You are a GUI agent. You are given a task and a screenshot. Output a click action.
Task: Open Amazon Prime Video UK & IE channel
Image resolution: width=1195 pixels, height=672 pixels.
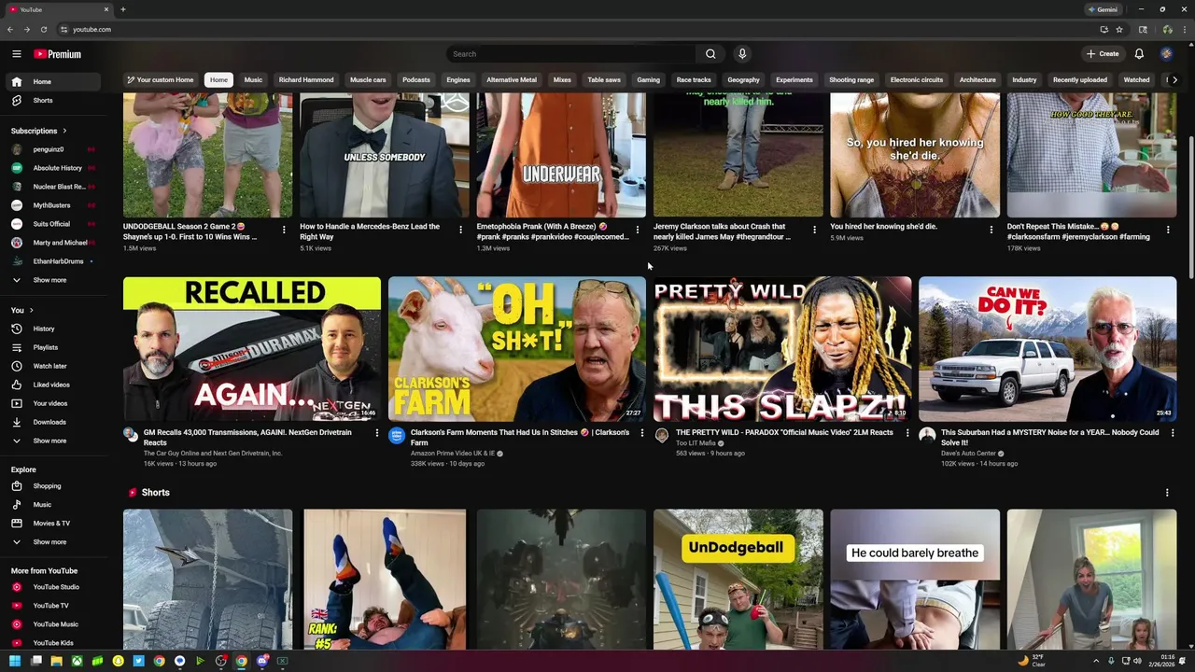(x=453, y=454)
